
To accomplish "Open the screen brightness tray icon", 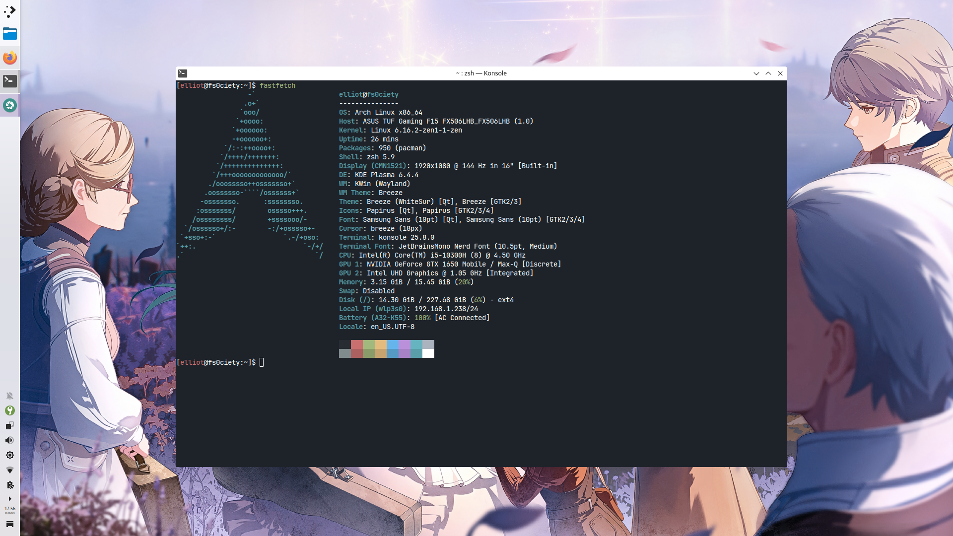I will [x=10, y=455].
